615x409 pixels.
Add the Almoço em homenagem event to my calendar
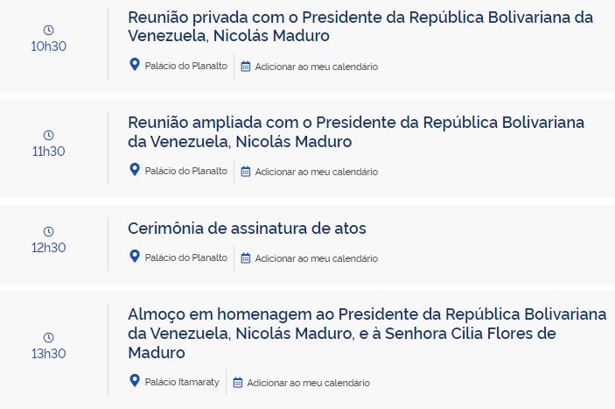pyautogui.click(x=308, y=383)
